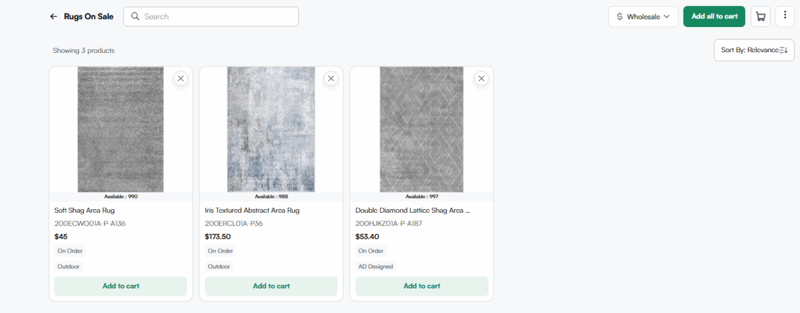The image size is (800, 313).
Task: Open the Double Diamond Lattice rug image
Action: tap(422, 129)
